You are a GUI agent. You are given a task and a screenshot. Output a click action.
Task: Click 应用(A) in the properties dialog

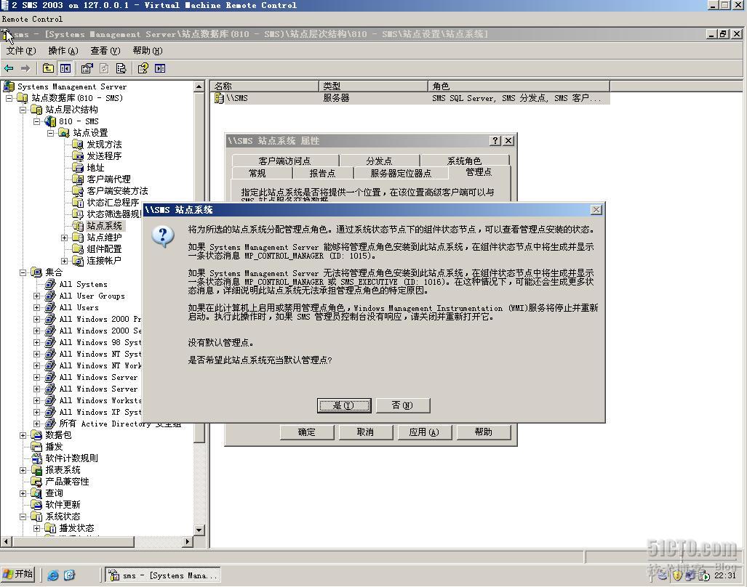pyautogui.click(x=424, y=432)
